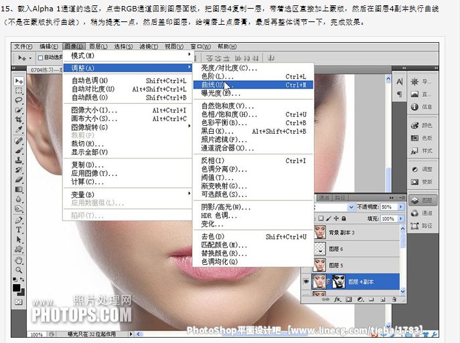Select the Move tool in toolbox
Viewport: 460px width, 343px height.
[x=19, y=81]
